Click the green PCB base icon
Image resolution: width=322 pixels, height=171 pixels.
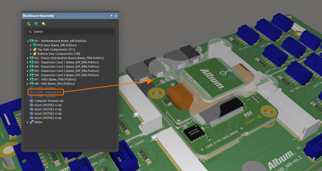click(35, 45)
